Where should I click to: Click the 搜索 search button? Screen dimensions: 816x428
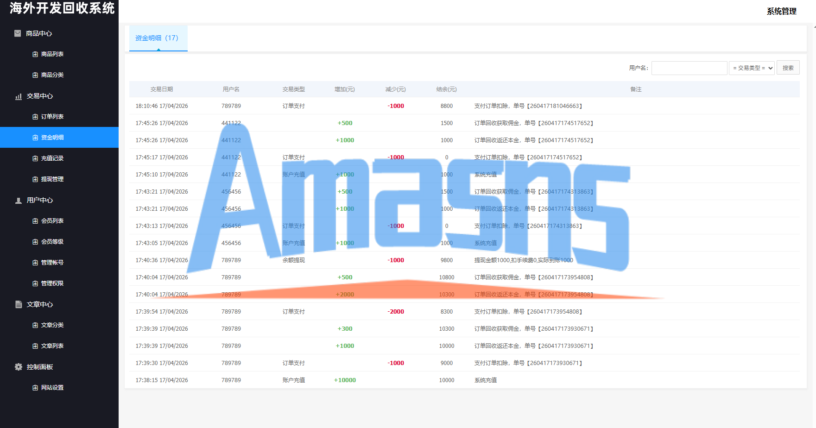coord(788,68)
